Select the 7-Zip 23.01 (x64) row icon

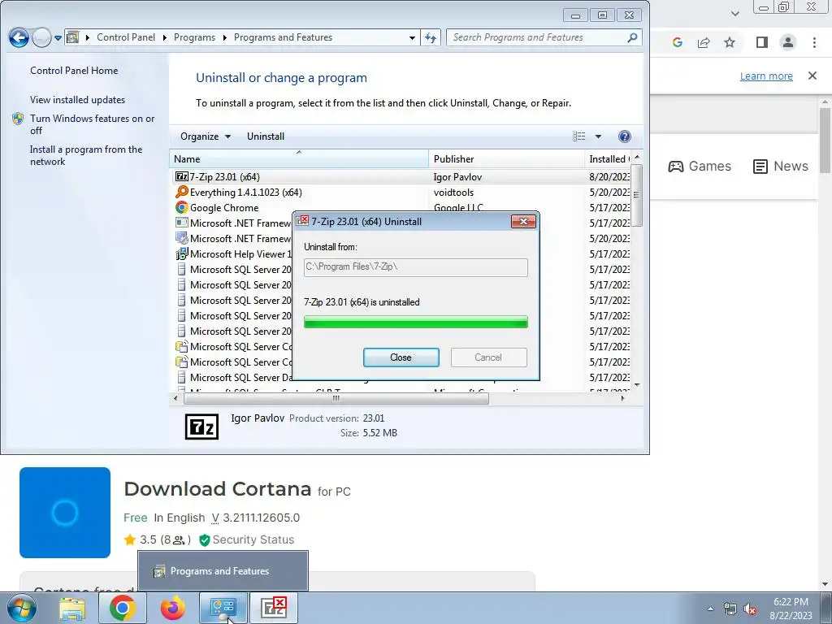[181, 176]
